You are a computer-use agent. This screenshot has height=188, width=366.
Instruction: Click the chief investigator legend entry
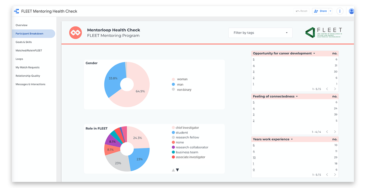185,128
